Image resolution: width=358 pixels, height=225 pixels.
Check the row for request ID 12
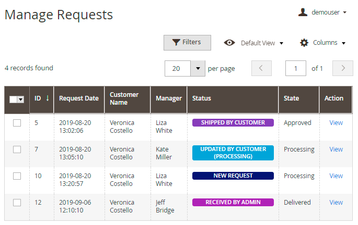point(17,203)
